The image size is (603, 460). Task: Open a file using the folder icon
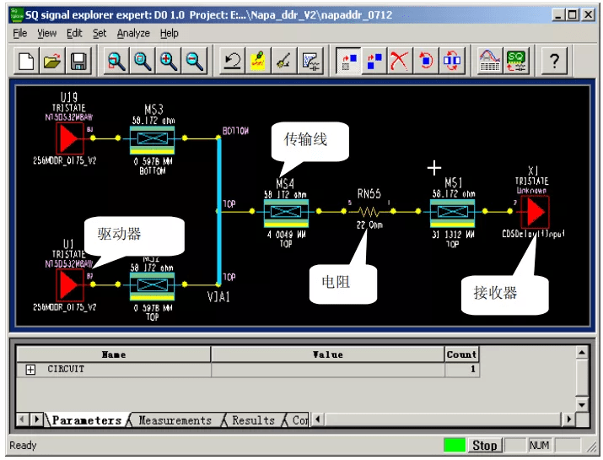pos(52,61)
